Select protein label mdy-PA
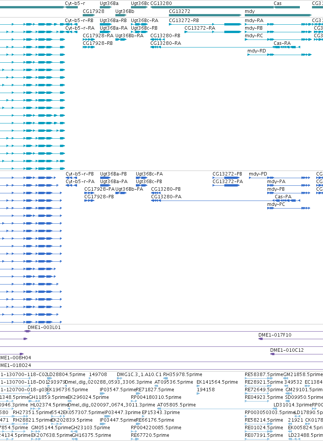Viewport: 323px width, 441px height. pos(276,182)
